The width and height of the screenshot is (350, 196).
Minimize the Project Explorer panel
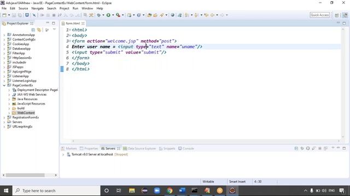click(48, 23)
